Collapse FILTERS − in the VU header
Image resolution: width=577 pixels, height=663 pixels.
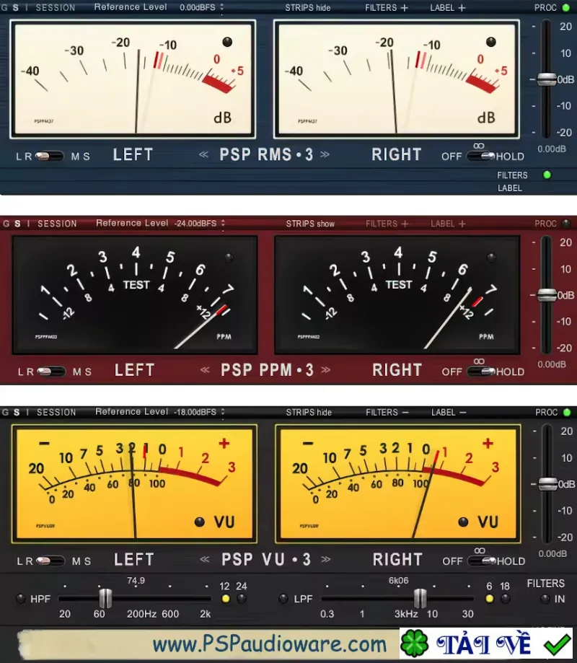point(387,412)
